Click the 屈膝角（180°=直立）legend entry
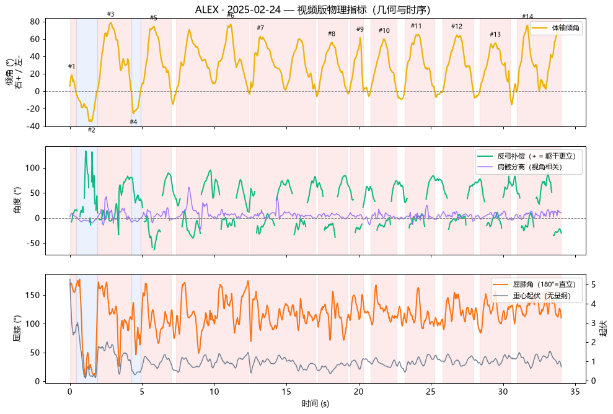The height and width of the screenshot is (414, 613). 534,284
